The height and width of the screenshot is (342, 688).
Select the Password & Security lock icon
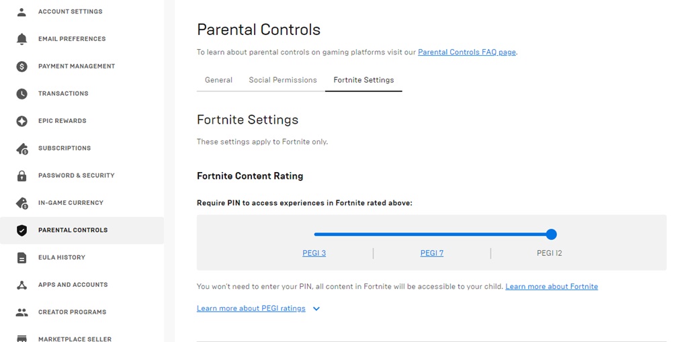[21, 175]
